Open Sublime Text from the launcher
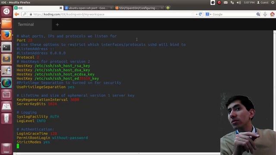This screenshot has width=276, height=155. 6,59
